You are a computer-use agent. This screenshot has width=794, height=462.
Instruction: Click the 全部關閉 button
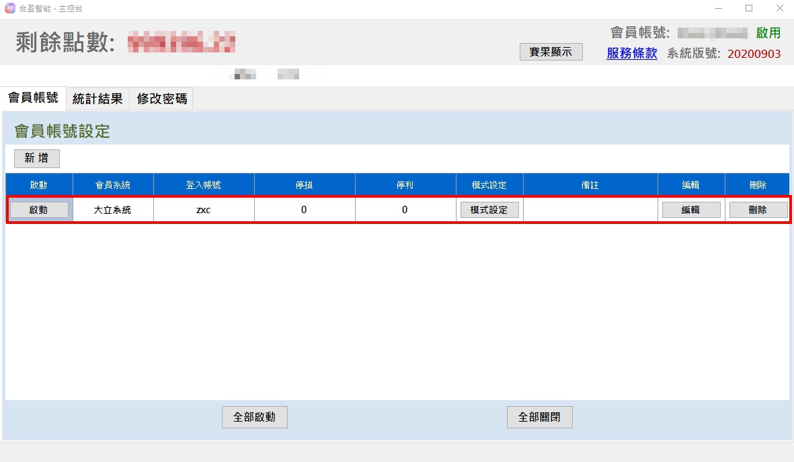click(x=539, y=417)
